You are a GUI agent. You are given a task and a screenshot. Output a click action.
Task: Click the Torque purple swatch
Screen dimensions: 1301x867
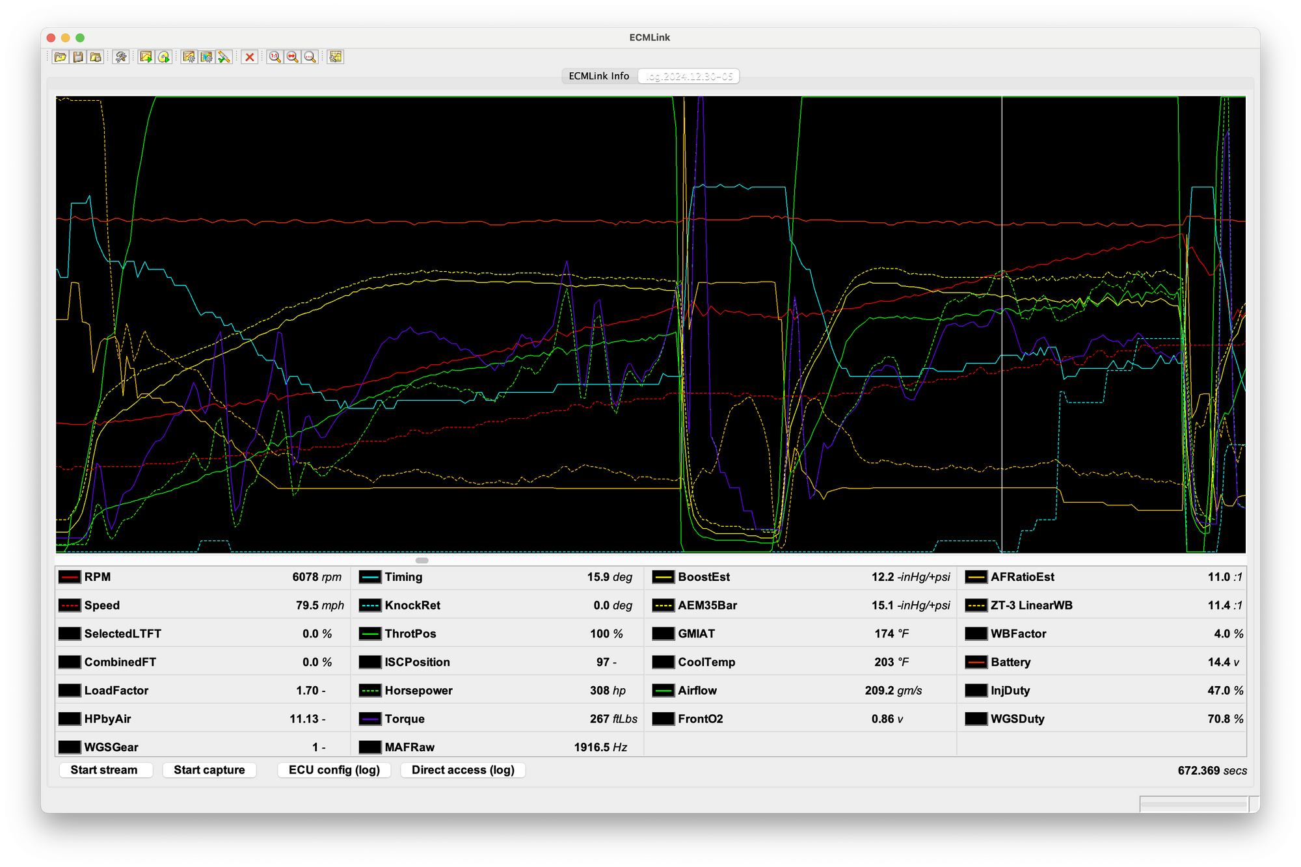point(369,719)
